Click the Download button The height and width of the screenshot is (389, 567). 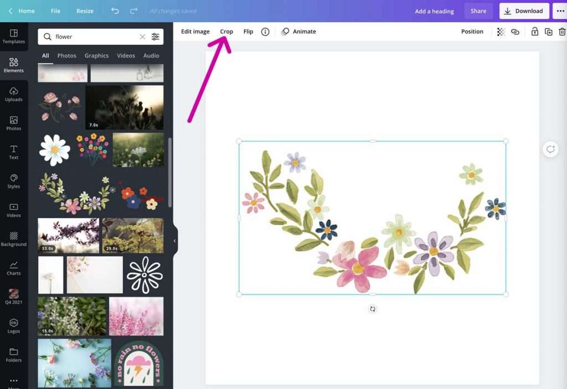pos(524,11)
